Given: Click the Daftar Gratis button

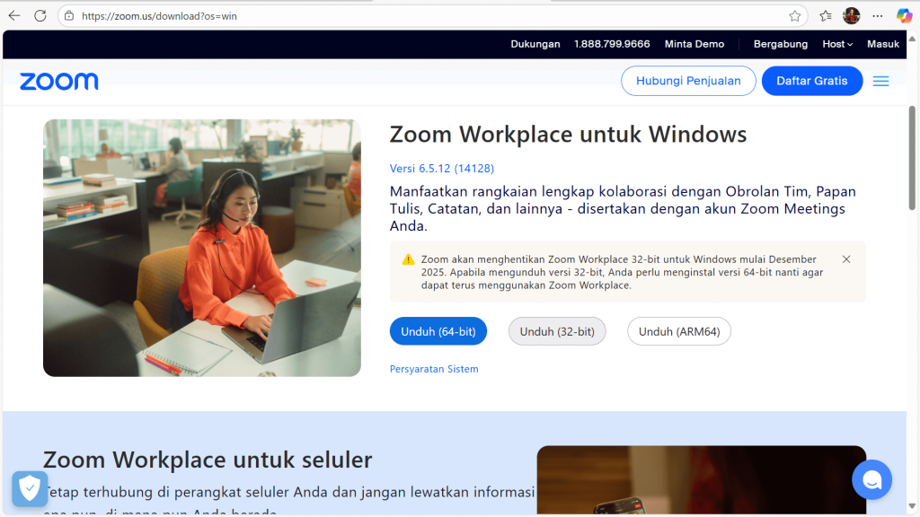Looking at the screenshot, I should [x=812, y=81].
